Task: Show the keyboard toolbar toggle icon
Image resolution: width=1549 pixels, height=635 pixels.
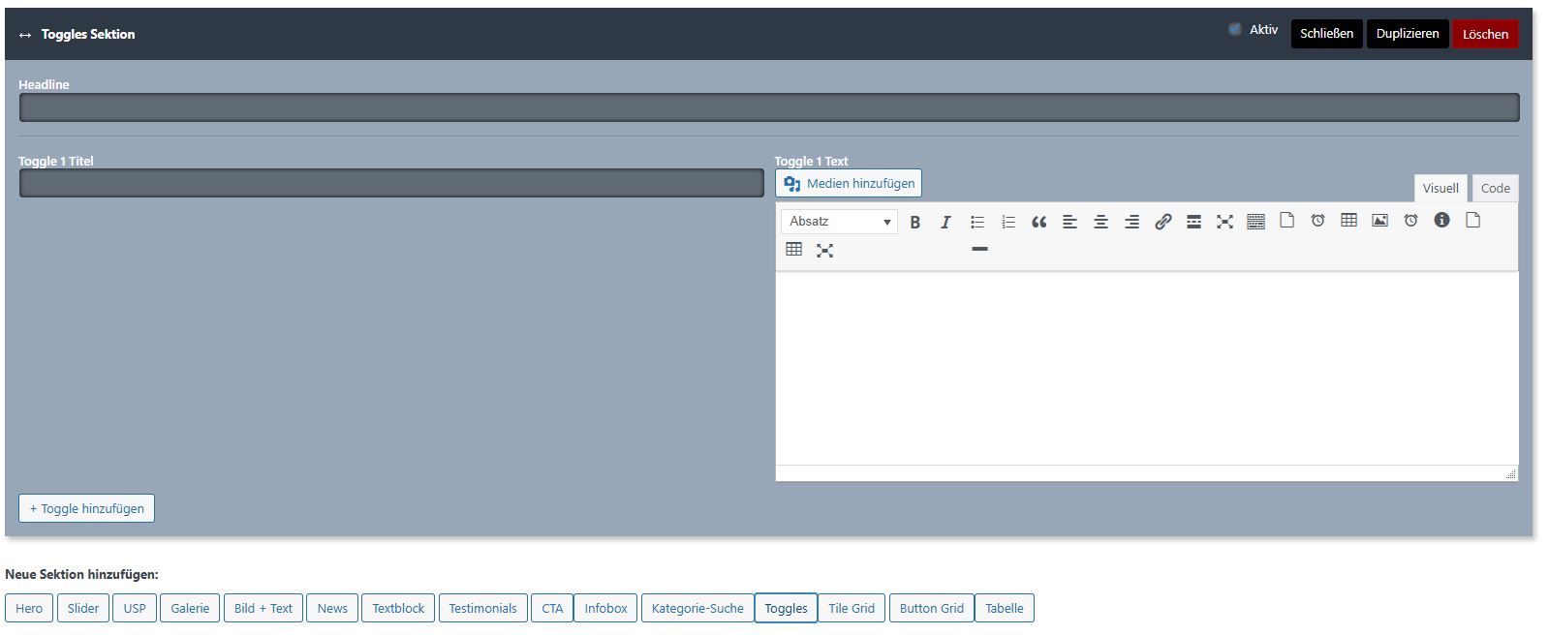Action: [1255, 222]
